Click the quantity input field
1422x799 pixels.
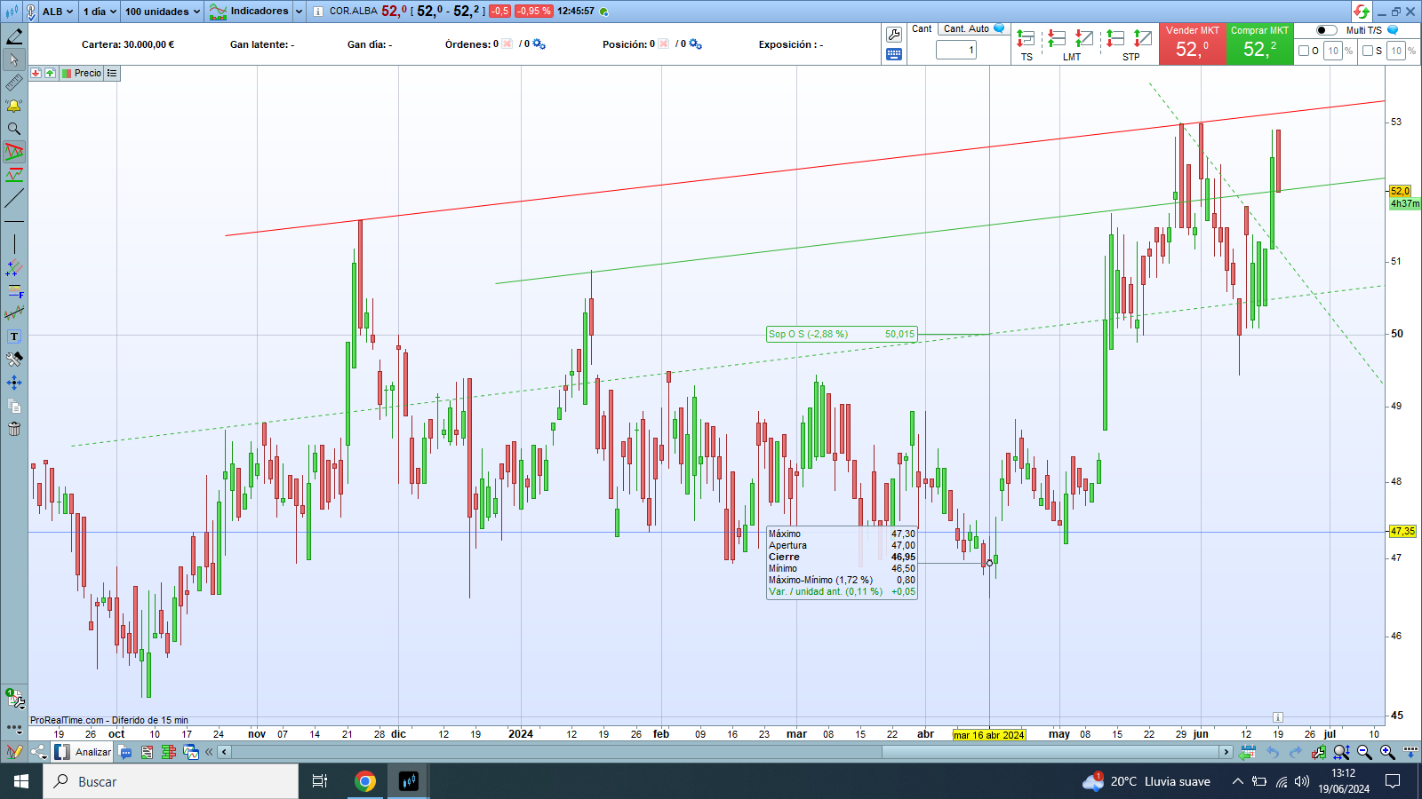pos(956,51)
